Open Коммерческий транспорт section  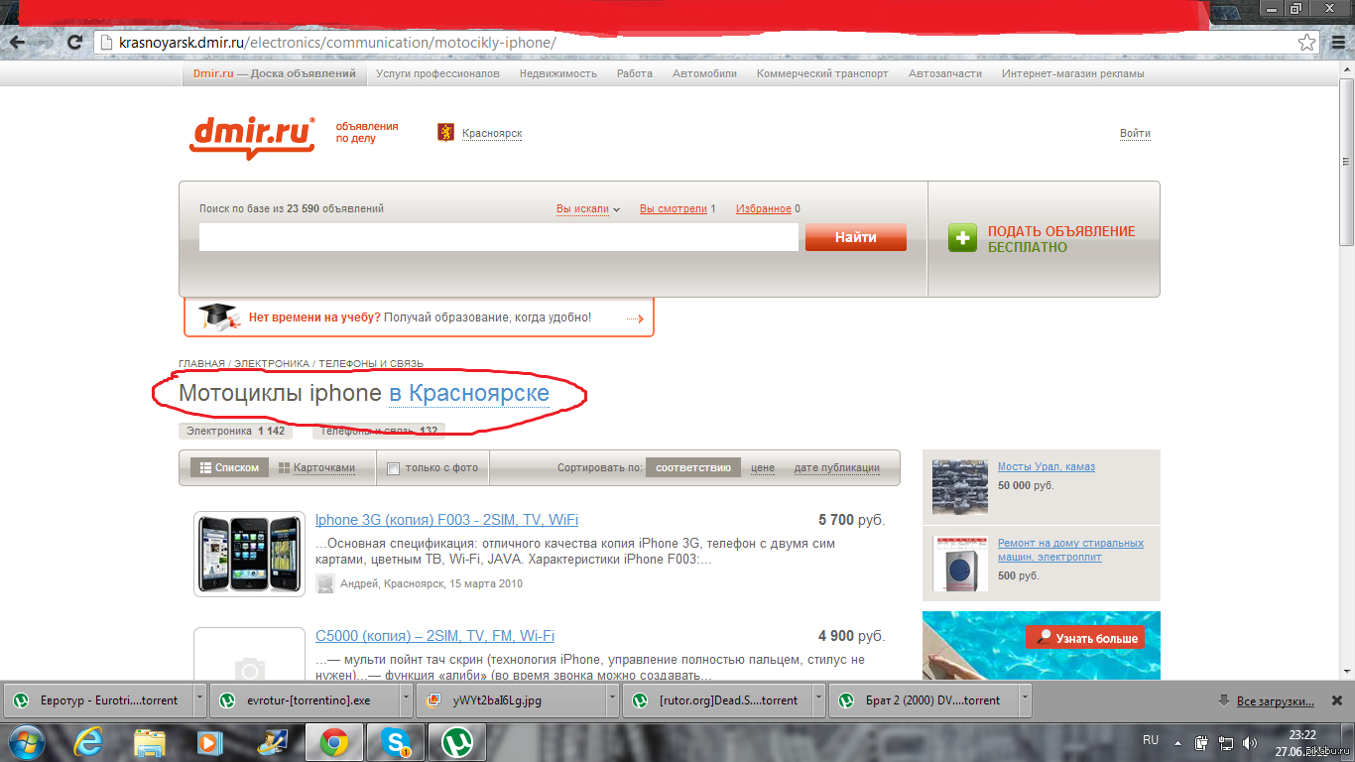click(x=822, y=73)
